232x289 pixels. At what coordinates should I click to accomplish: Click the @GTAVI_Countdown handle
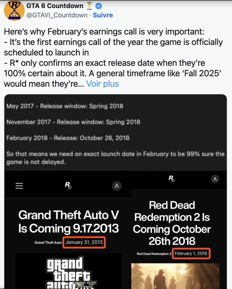coord(57,15)
